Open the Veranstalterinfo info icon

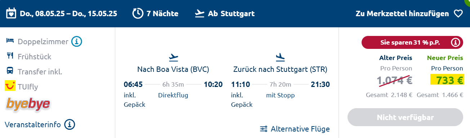[x=70, y=125]
